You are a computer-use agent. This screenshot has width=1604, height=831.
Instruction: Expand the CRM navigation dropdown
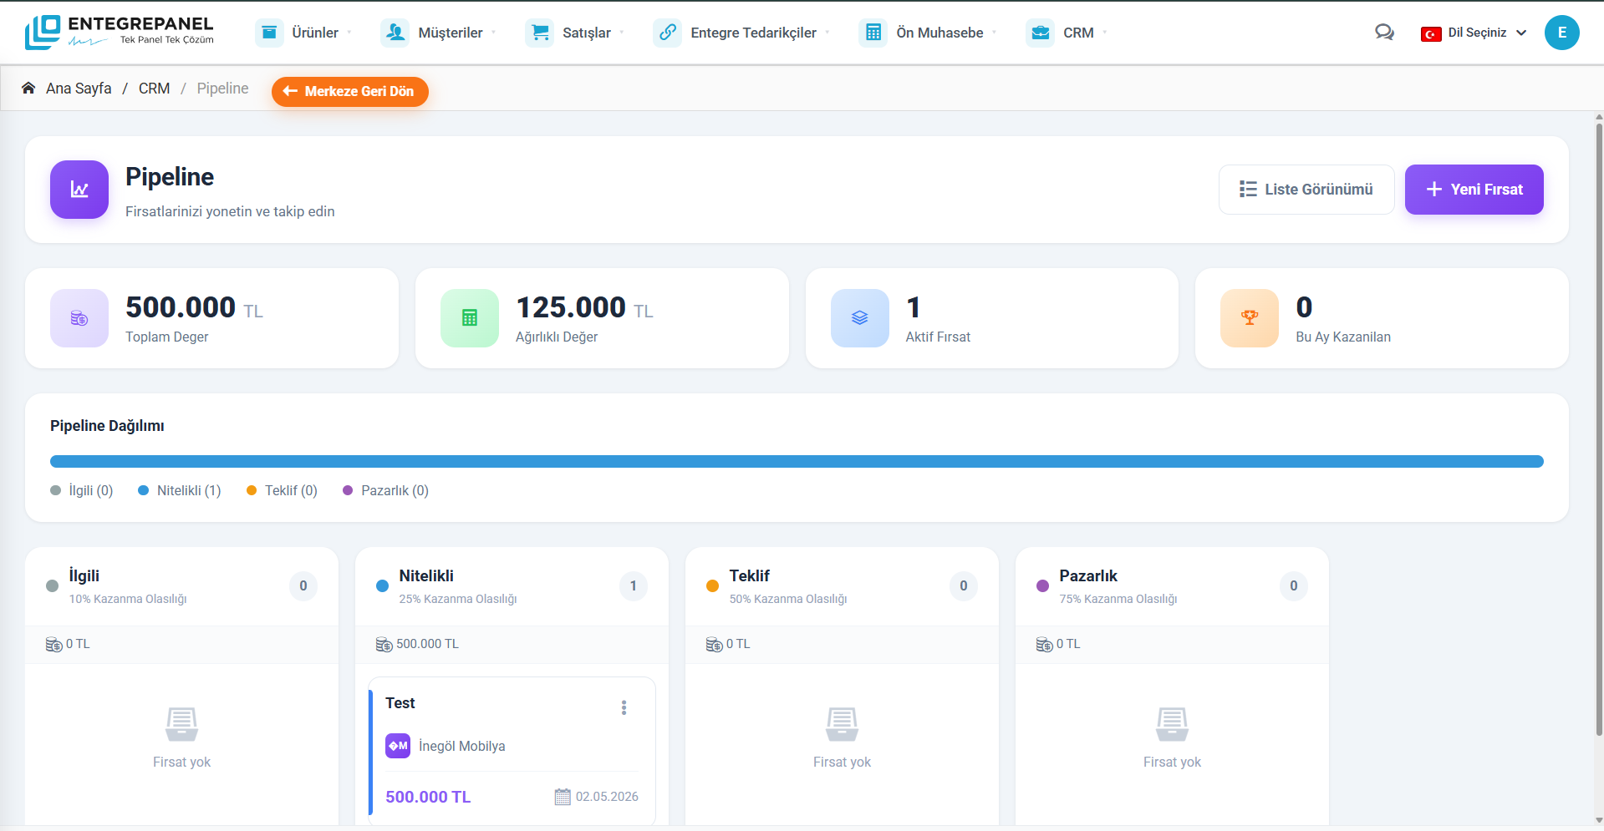pyautogui.click(x=1109, y=33)
